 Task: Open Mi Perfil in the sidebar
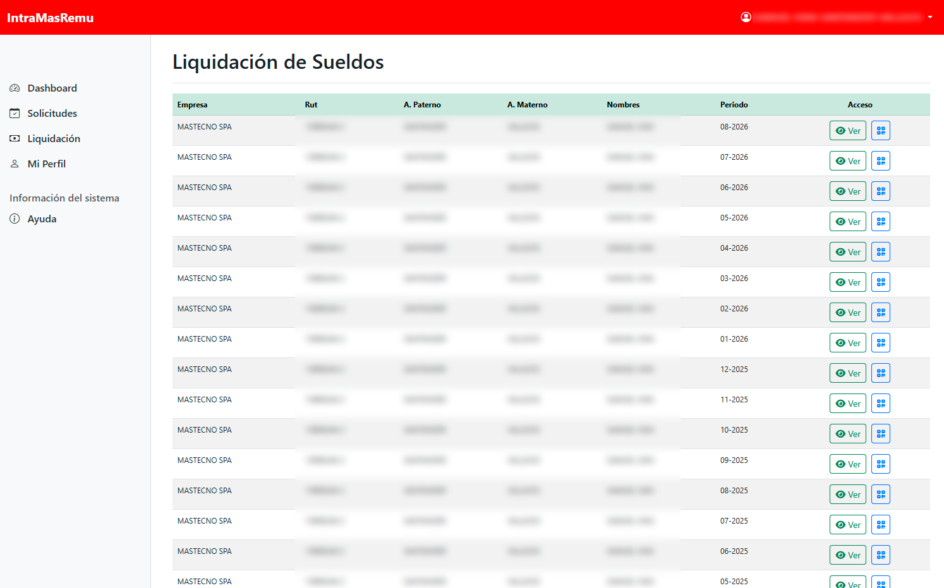(37, 164)
